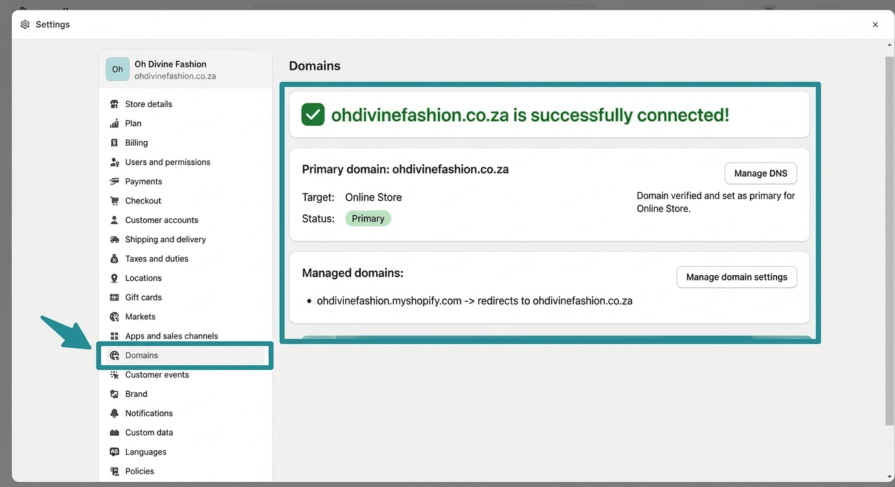Click the ohdivinefashion.co.za subtitle under store name
The image size is (895, 487).
coord(175,76)
